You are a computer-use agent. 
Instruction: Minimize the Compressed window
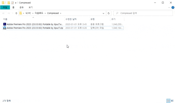pyautogui.click(x=155, y=3)
